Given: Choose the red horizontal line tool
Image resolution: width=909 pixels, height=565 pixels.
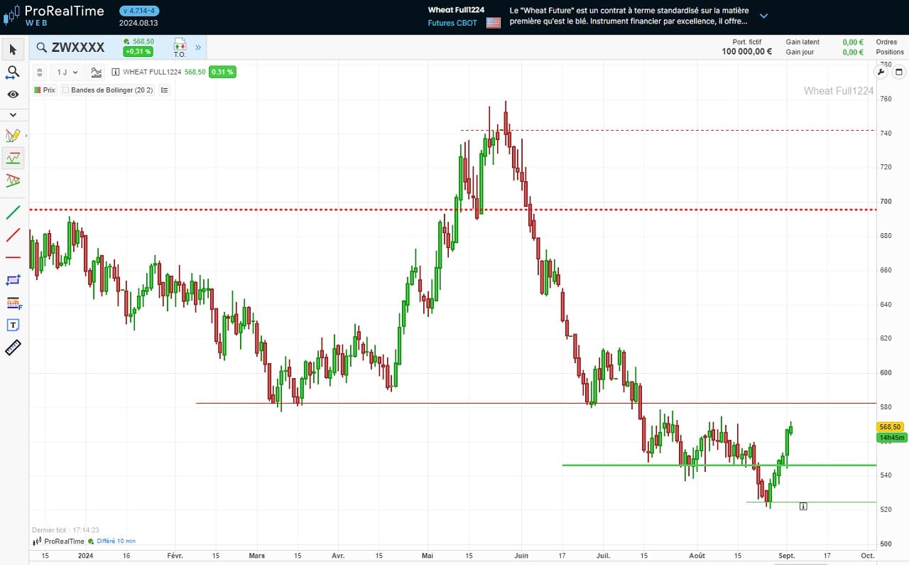Looking at the screenshot, I should (13, 257).
